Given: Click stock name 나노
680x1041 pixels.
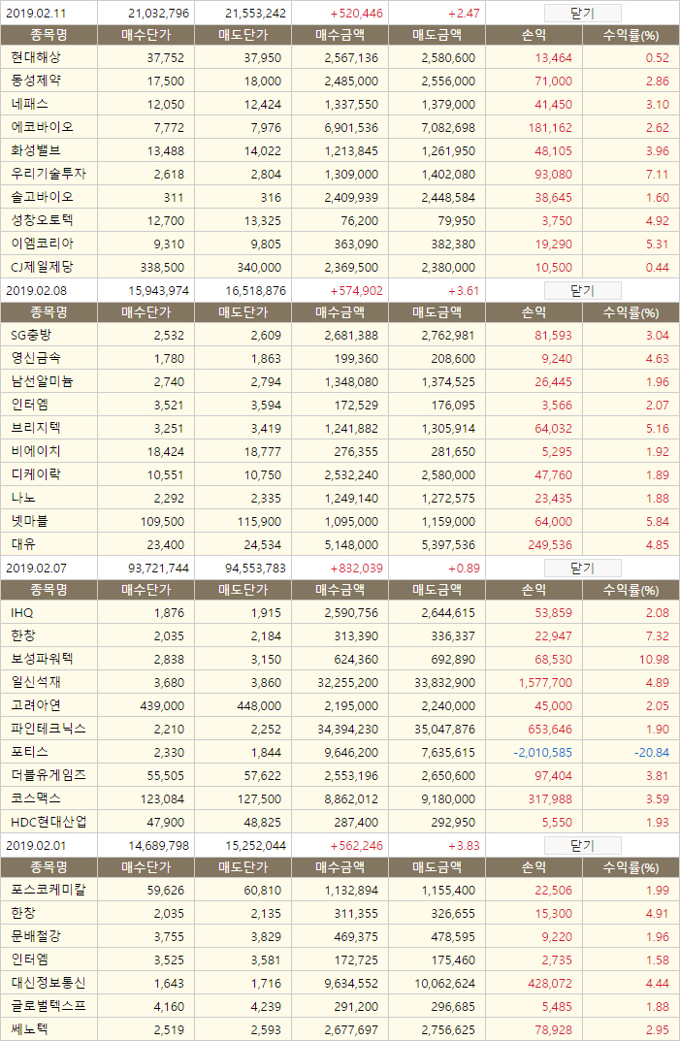Looking at the screenshot, I should 23,498.
